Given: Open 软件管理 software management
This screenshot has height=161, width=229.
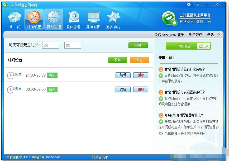Looking at the screenshot, I should [73, 19].
